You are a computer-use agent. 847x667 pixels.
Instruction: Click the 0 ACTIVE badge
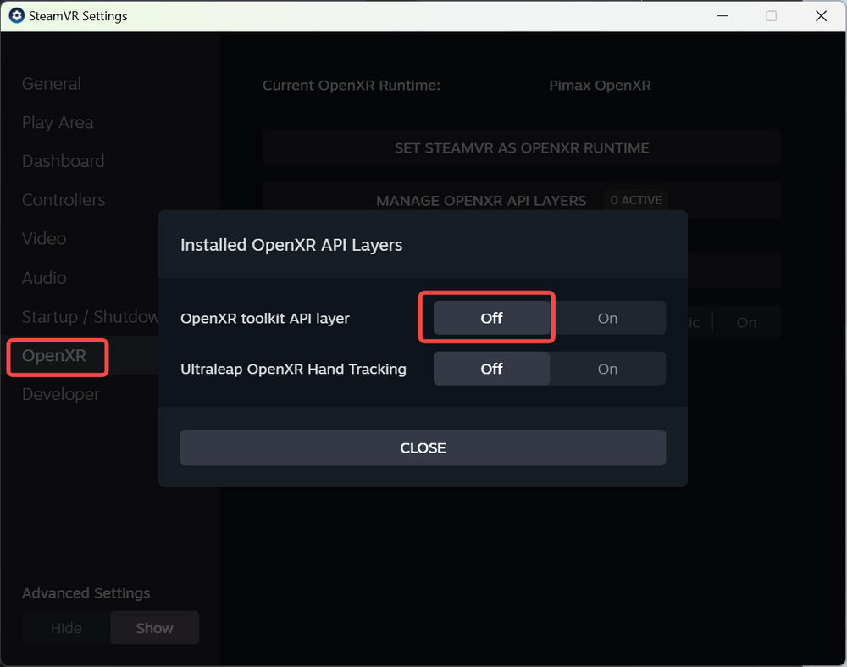636,200
